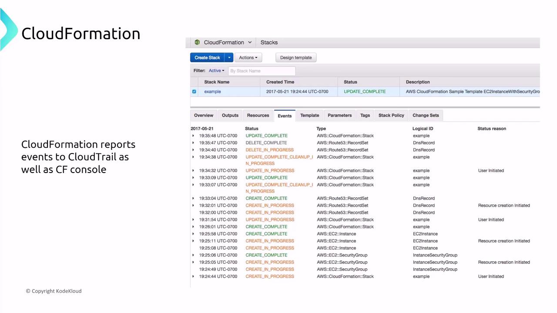
Task: Expand the 19:25:11 EC2 Instance event row
Action: click(193, 241)
